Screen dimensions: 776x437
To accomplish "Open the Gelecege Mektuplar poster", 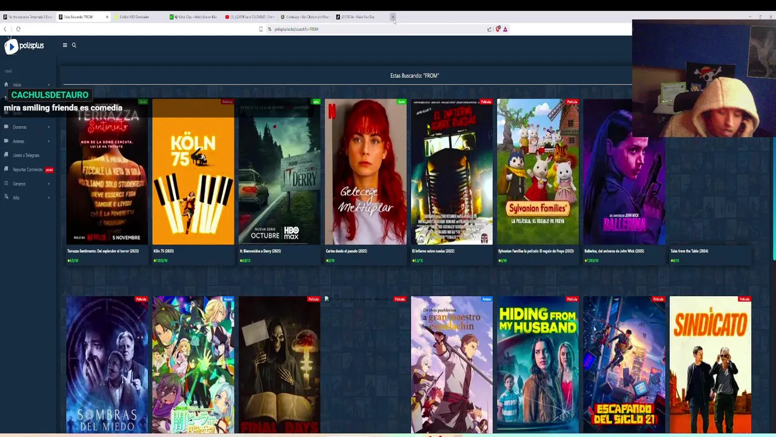I will pos(366,172).
